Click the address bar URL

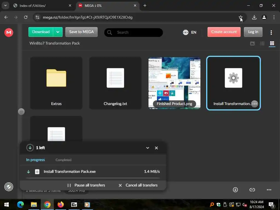(87, 17)
